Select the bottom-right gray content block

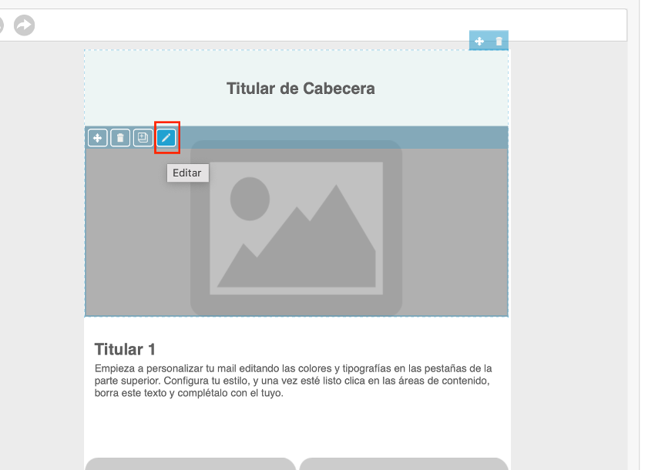[x=403, y=464]
